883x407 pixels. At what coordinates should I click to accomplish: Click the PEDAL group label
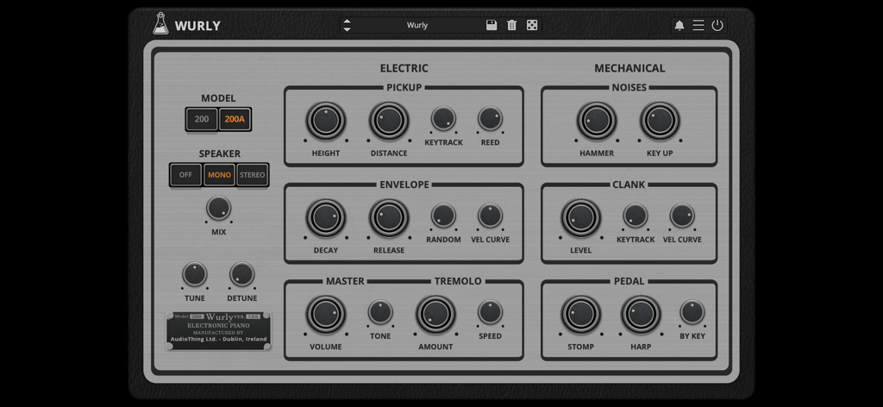629,281
